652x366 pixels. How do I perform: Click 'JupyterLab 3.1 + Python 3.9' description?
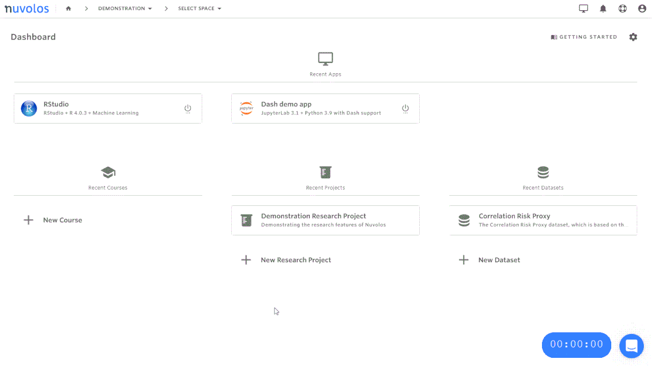click(321, 113)
